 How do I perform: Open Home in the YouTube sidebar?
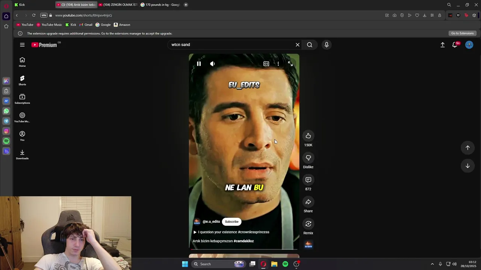click(x=22, y=62)
